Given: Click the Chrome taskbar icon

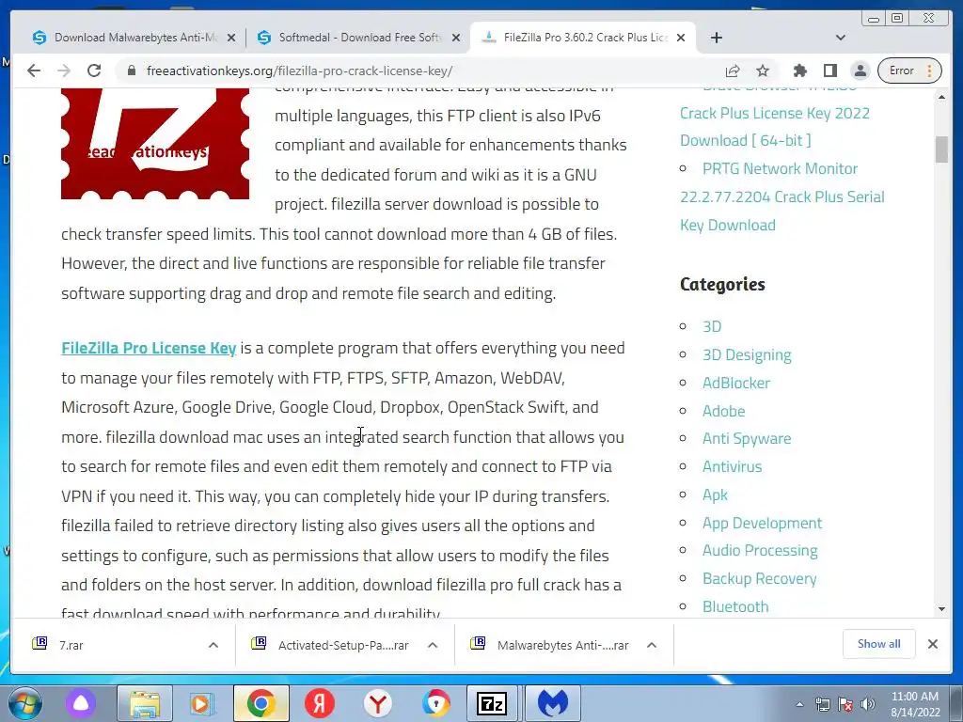Looking at the screenshot, I should coord(261,703).
